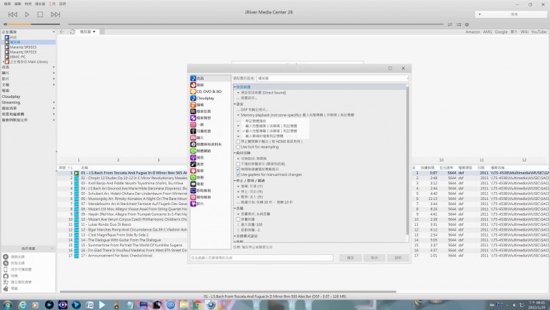Click the Wiki link in top-right links

coord(524,32)
